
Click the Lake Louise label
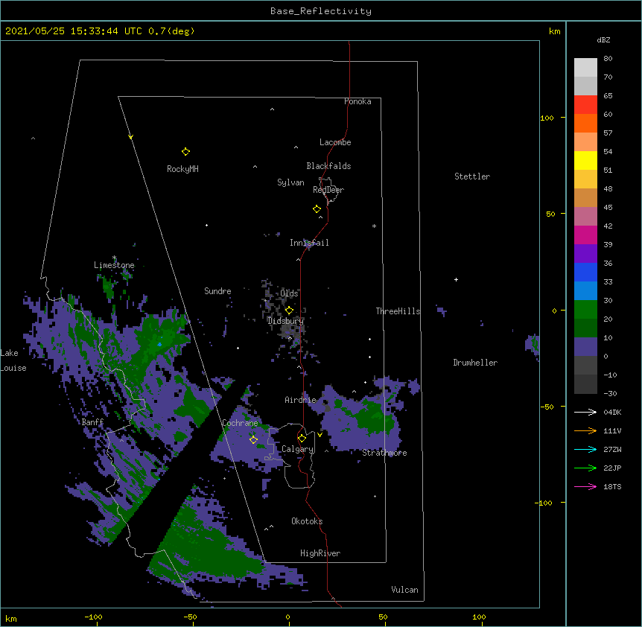[x=13, y=360]
